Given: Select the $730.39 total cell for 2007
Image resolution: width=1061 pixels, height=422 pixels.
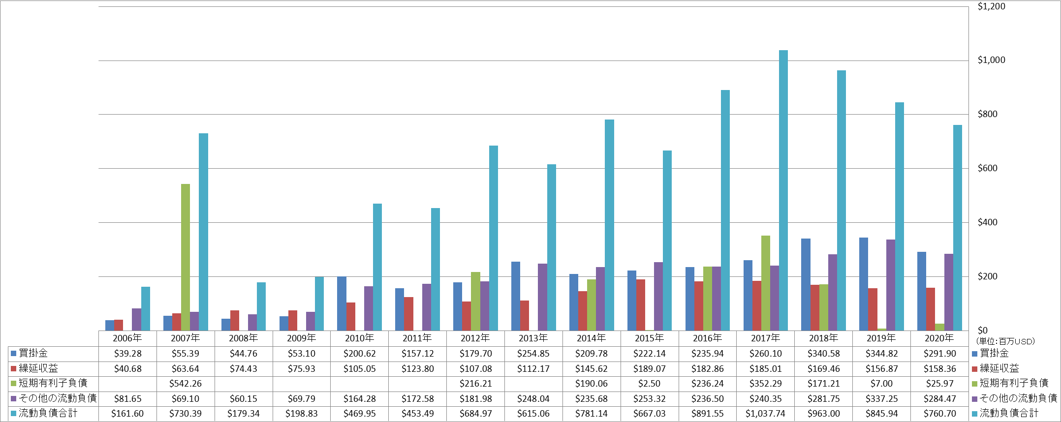Looking at the screenshot, I should click(186, 414).
